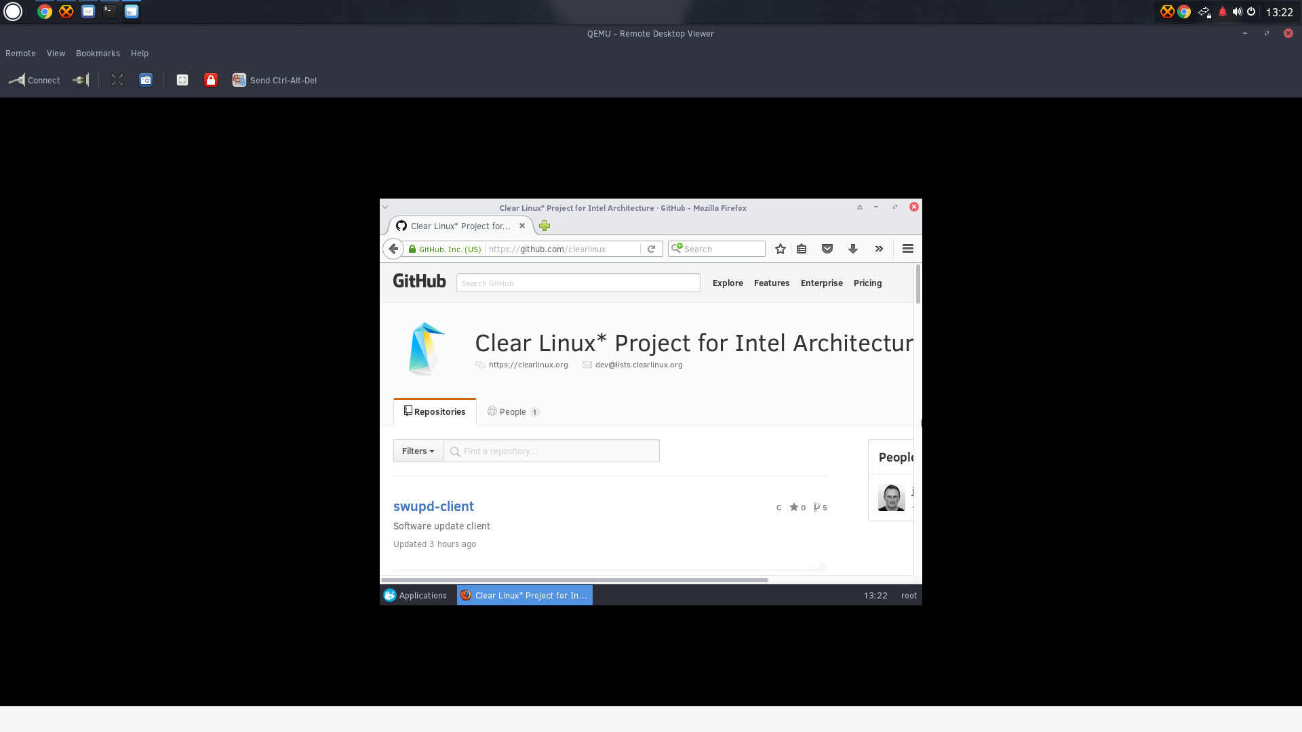Click the Pocket icon in Firefox toolbar
This screenshot has width=1302, height=732.
pos(827,249)
